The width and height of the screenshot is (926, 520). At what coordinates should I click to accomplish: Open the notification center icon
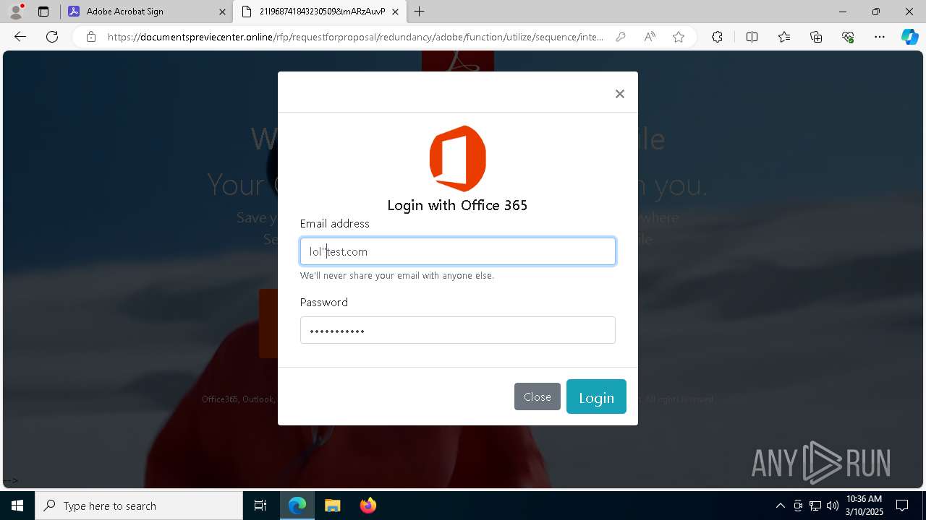(902, 506)
